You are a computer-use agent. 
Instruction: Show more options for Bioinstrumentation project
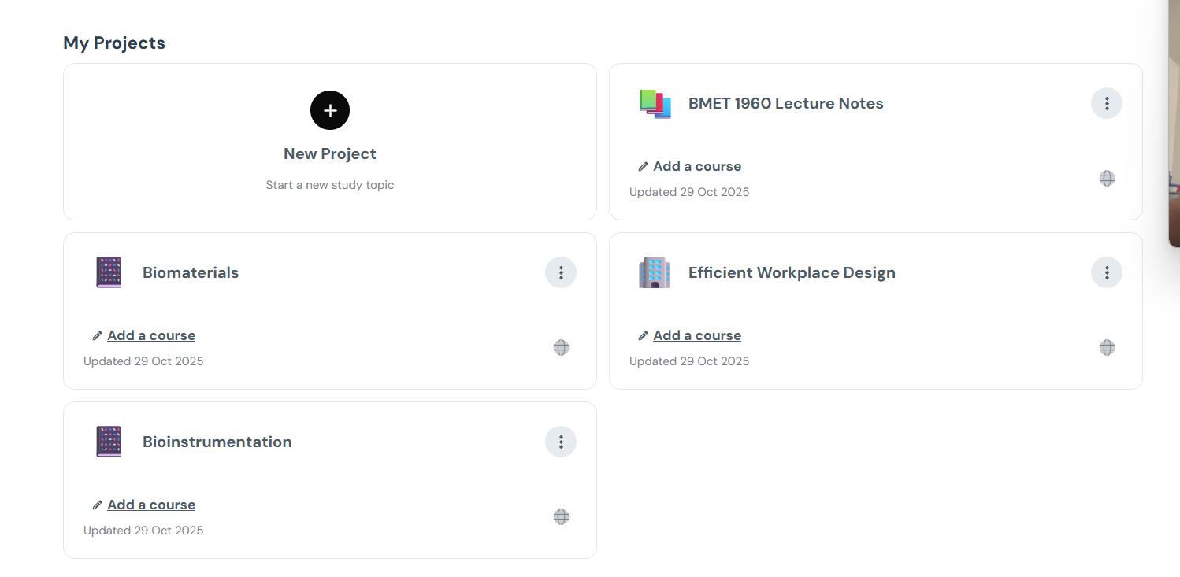[561, 442]
